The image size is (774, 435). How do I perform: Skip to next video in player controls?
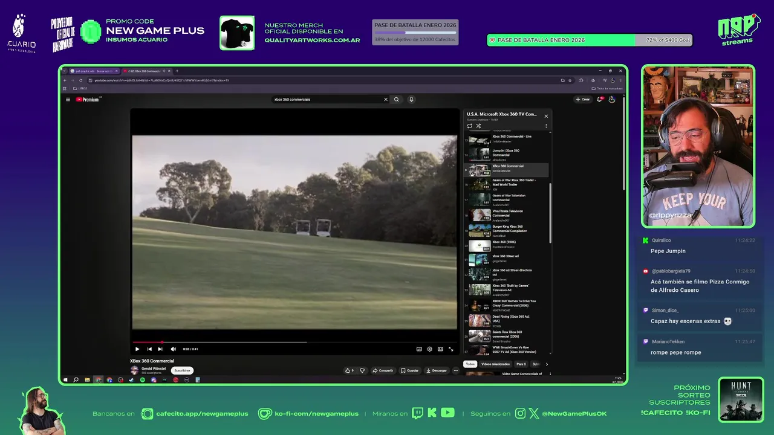coord(160,349)
